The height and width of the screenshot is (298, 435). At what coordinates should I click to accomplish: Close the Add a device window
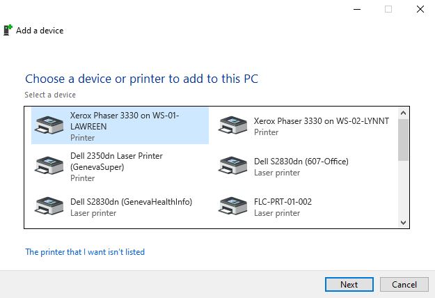(420, 9)
